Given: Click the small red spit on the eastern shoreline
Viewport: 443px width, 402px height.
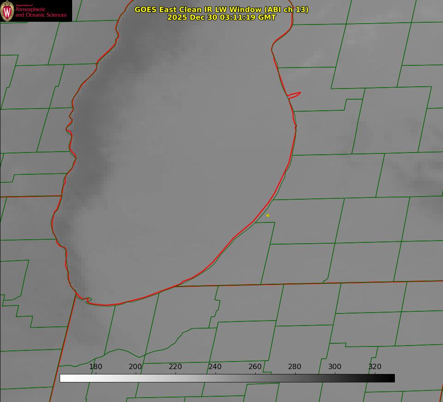Looking at the screenshot, I should (294, 95).
